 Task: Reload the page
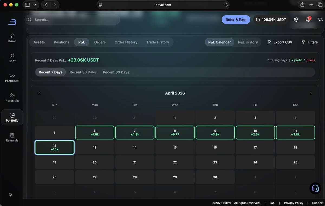(x=226, y=5)
